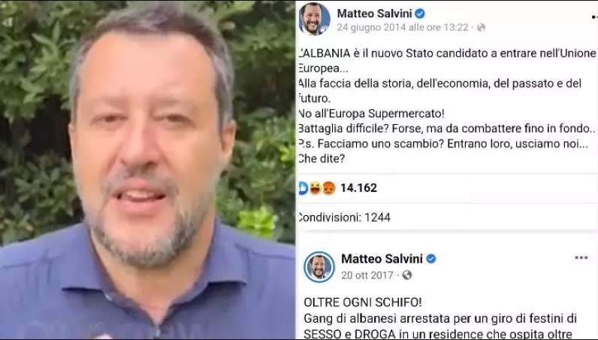Click the video of the man speaking
This screenshot has width=598, height=340.
click(x=147, y=170)
